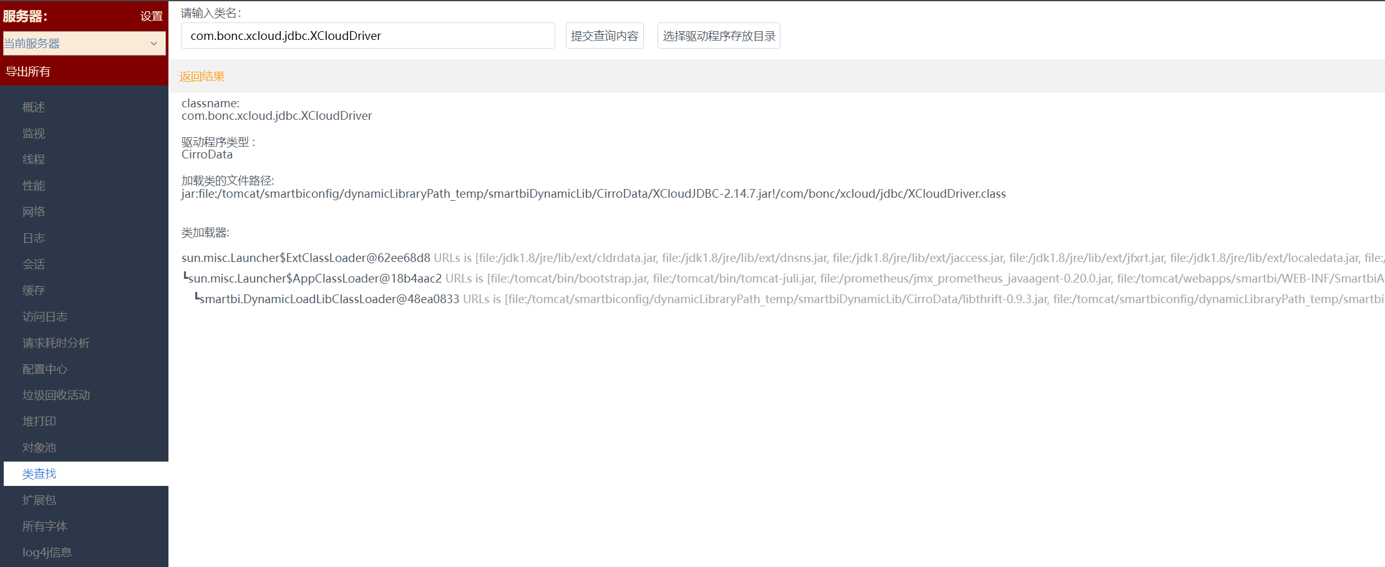Screen dimensions: 1385x567
Task: Click the 类加载器 label
Action: pyautogui.click(x=205, y=233)
